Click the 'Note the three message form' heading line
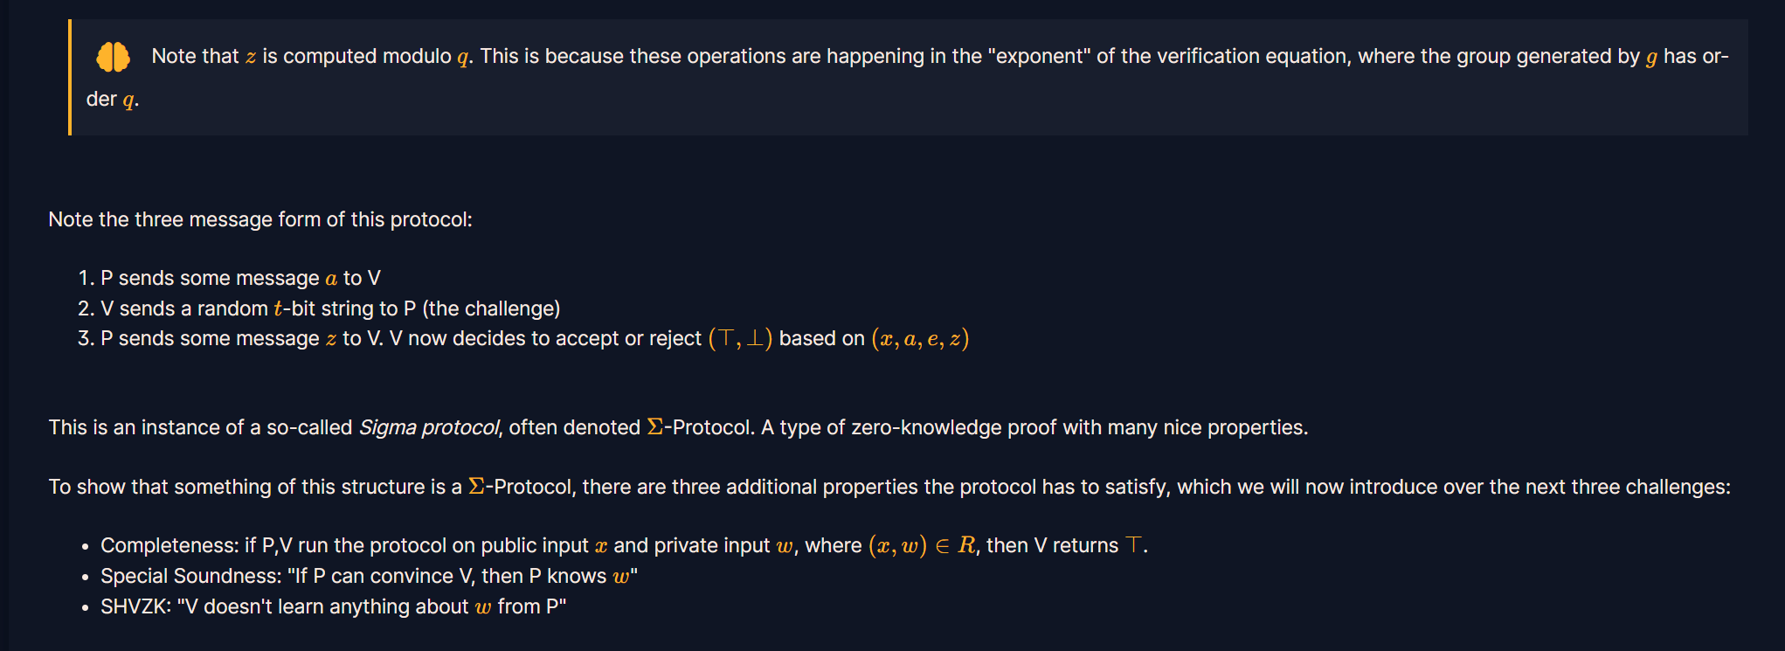 tap(260, 219)
